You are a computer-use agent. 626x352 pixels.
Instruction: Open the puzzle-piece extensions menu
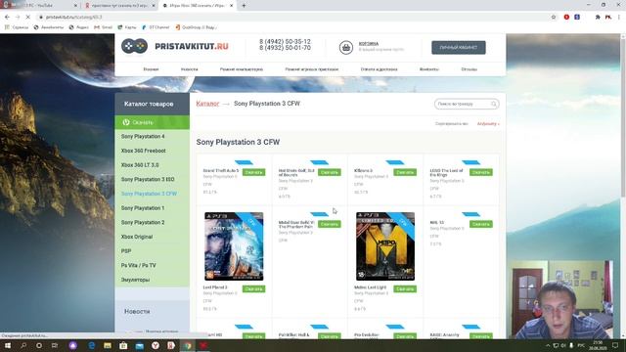[x=598, y=18]
